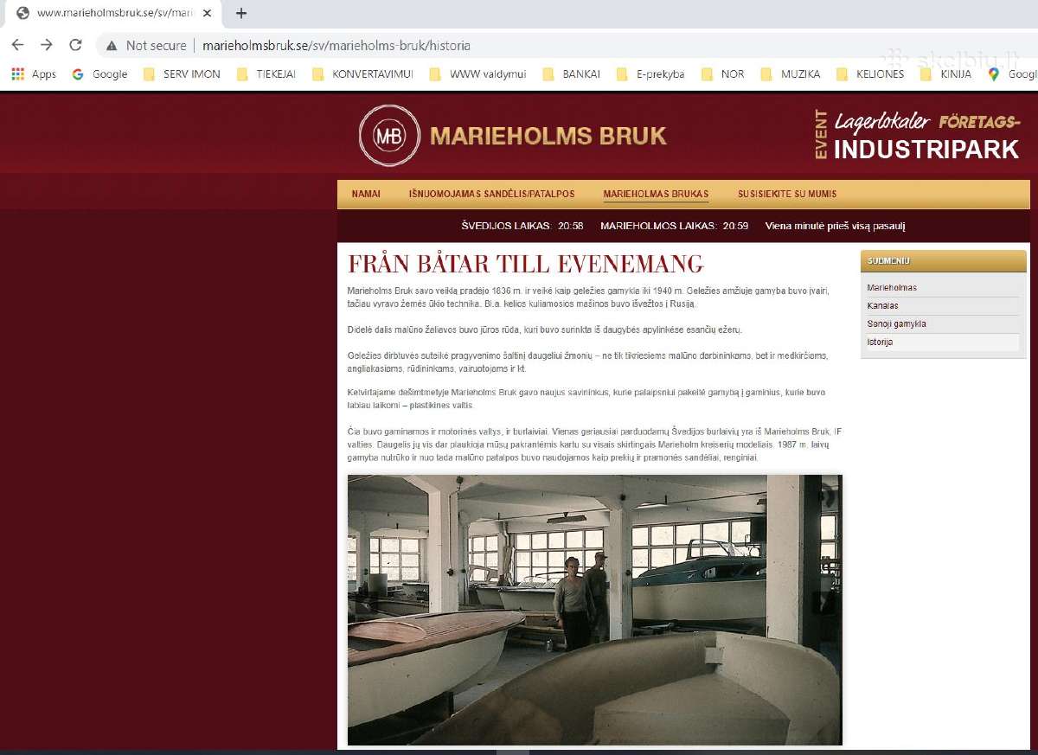Open the KELIONES bookmark folder
This screenshot has height=755, width=1038.
pos(870,74)
